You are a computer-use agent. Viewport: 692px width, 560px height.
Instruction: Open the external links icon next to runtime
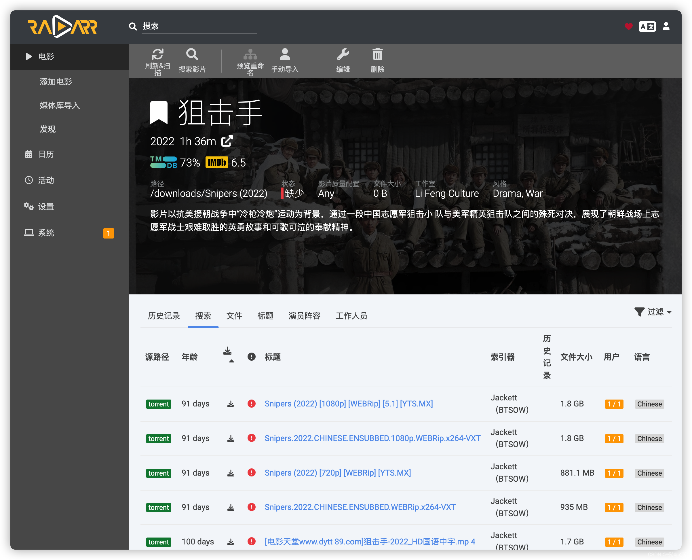pos(227,141)
